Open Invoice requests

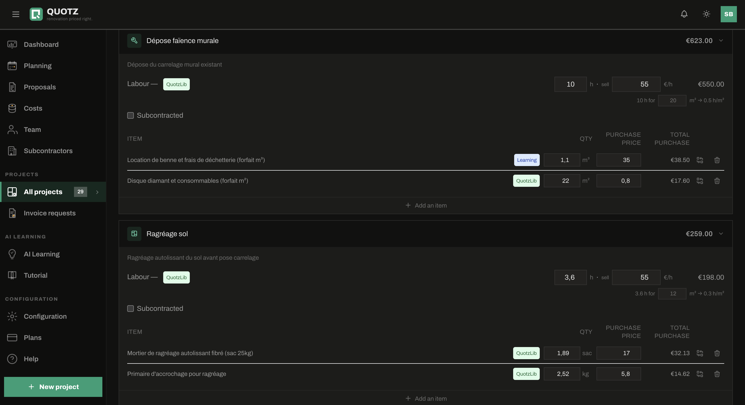(x=53, y=213)
